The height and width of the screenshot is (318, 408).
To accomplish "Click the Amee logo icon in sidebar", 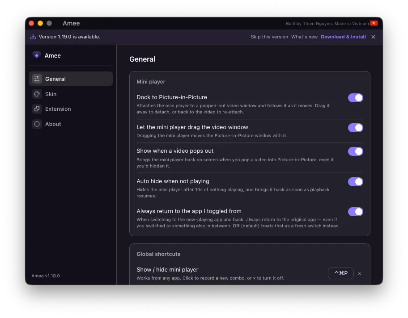I will pos(37,55).
